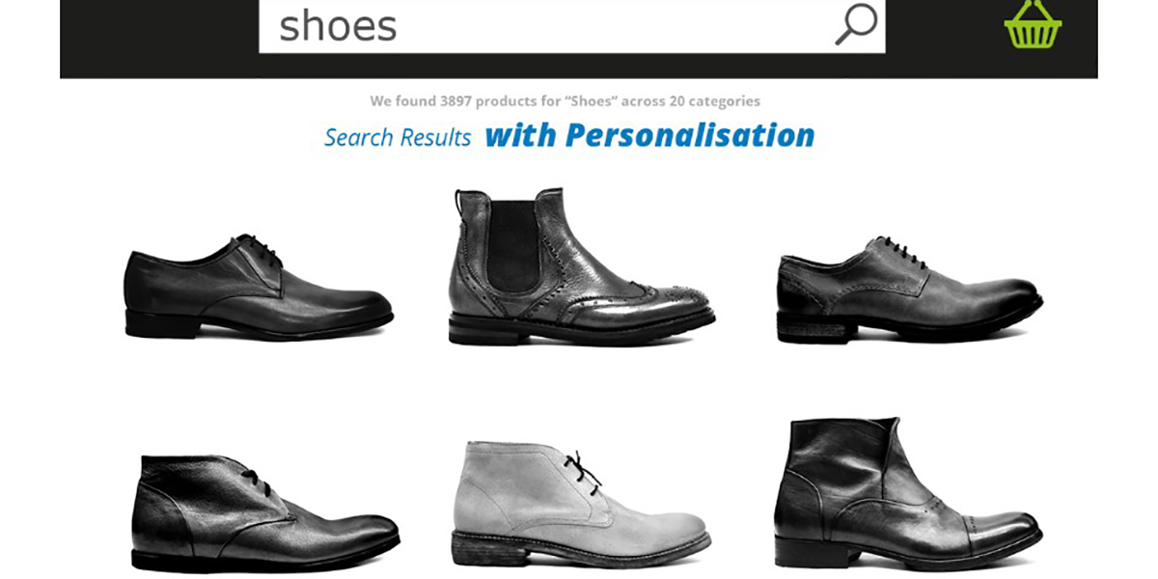The width and height of the screenshot is (1158, 579).
Task: Focus the search box containing "shoes"
Action: tap(572, 26)
